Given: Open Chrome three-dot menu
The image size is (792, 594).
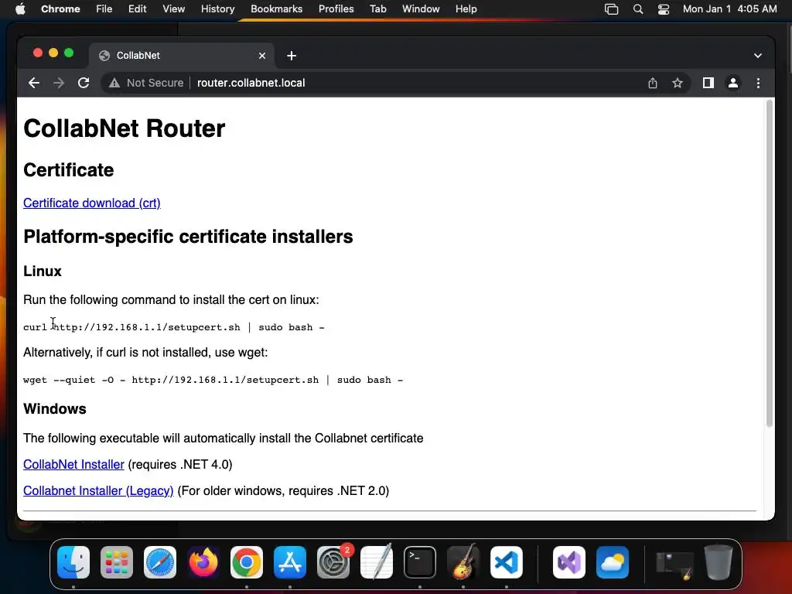Looking at the screenshot, I should tap(758, 83).
